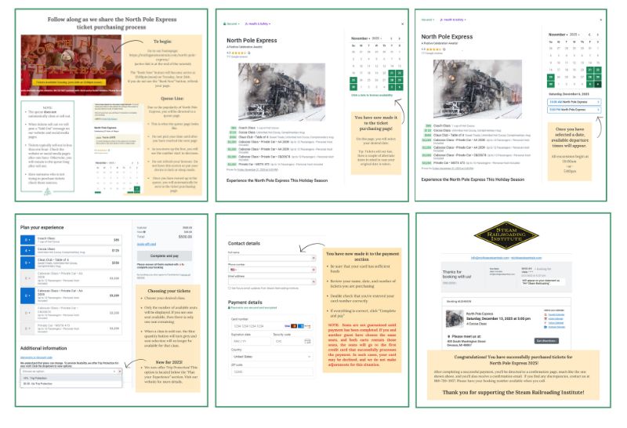Open the Country United States dropdown

tap(272, 357)
